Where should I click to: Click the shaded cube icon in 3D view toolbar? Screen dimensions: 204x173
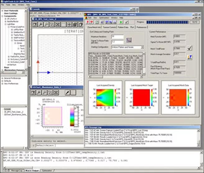(75, 25)
